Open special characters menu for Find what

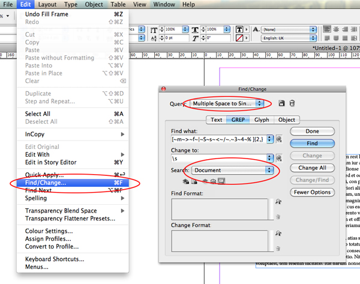click(x=279, y=139)
